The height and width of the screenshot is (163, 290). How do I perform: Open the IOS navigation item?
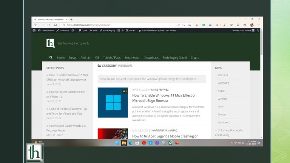tap(97, 58)
